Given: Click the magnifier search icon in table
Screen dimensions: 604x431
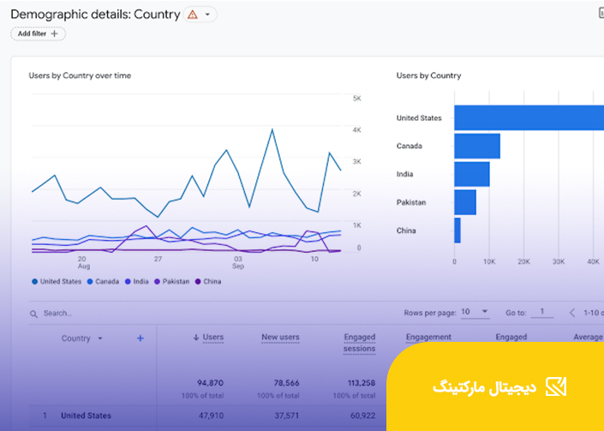Looking at the screenshot, I should click(x=34, y=314).
